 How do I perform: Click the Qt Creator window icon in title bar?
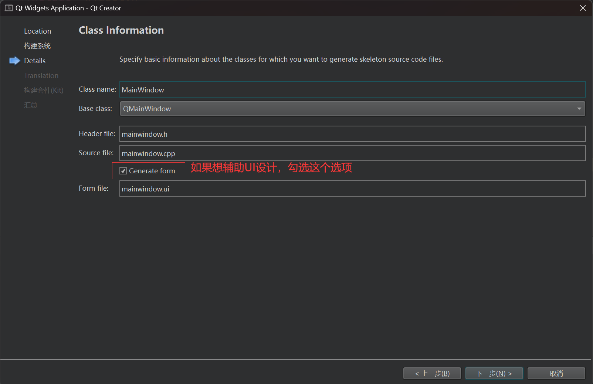[x=9, y=8]
